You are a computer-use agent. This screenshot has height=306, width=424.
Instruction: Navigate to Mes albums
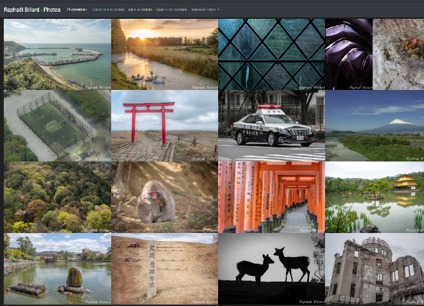pos(140,9)
